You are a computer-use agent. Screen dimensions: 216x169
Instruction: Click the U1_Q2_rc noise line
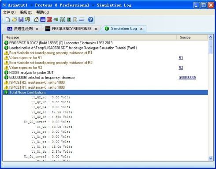51,97
